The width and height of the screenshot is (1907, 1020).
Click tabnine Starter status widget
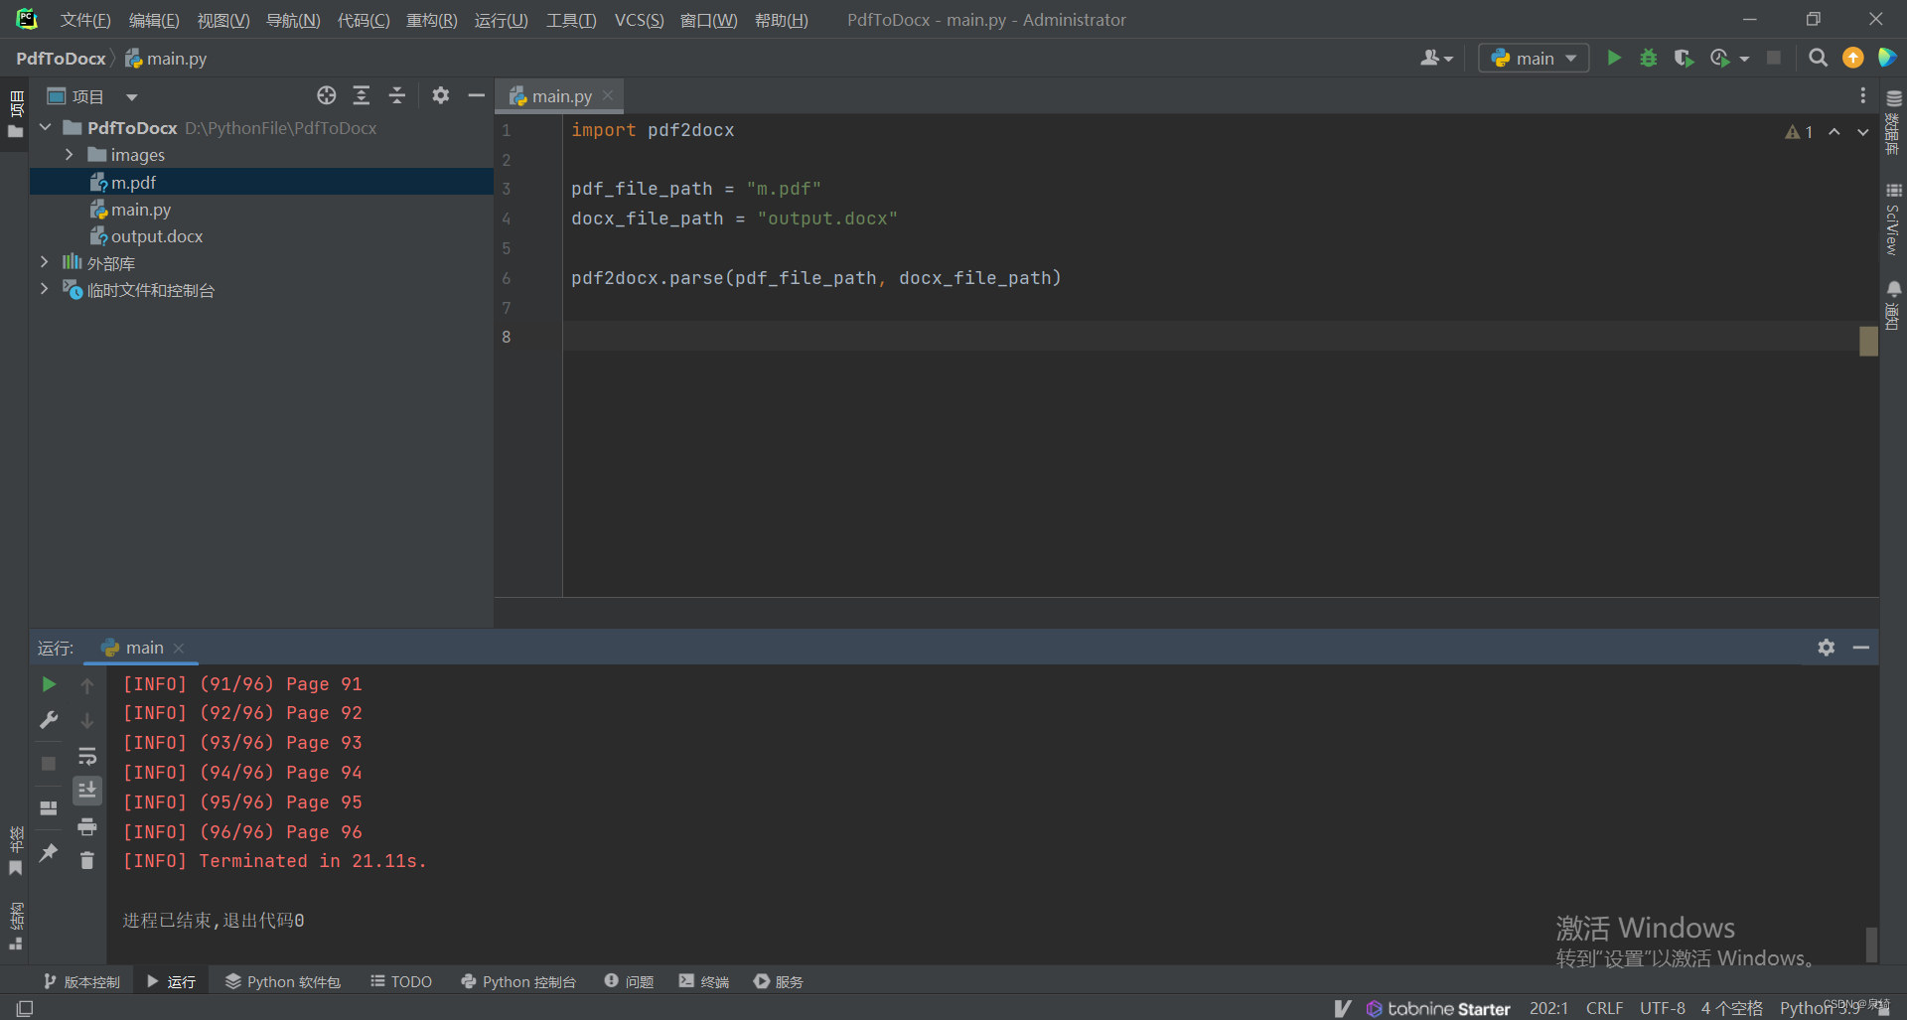[1438, 1008]
